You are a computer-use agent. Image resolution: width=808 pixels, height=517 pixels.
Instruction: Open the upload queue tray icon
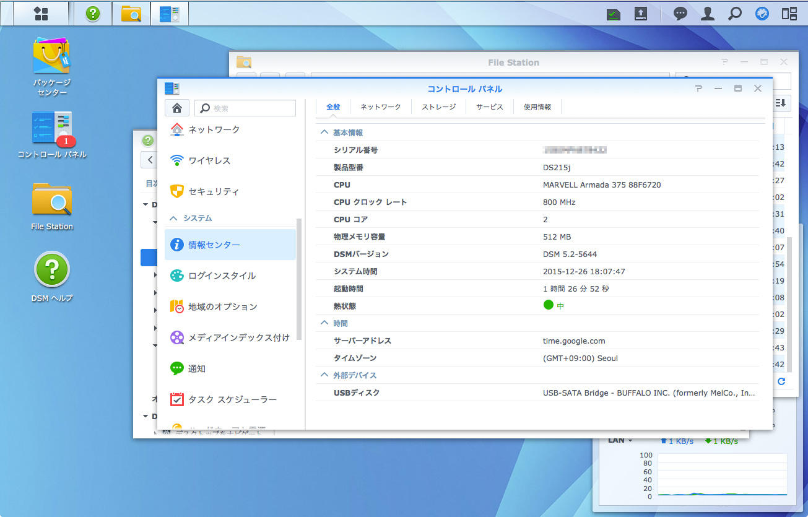[x=641, y=14]
